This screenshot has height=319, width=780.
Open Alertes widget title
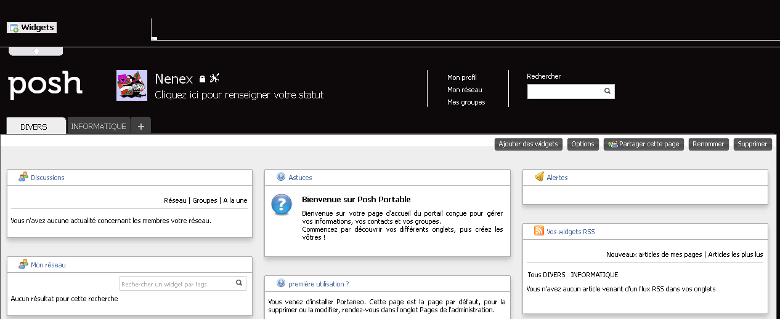[557, 178]
